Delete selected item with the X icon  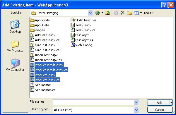pos(123,13)
